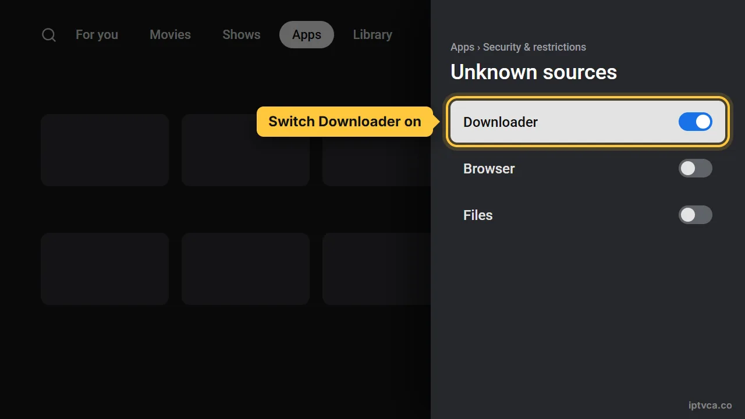Select the Browser label text

(489, 169)
